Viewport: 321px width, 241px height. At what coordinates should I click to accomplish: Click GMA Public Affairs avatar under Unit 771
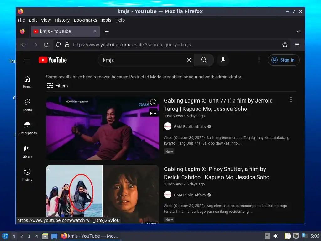[168, 126]
